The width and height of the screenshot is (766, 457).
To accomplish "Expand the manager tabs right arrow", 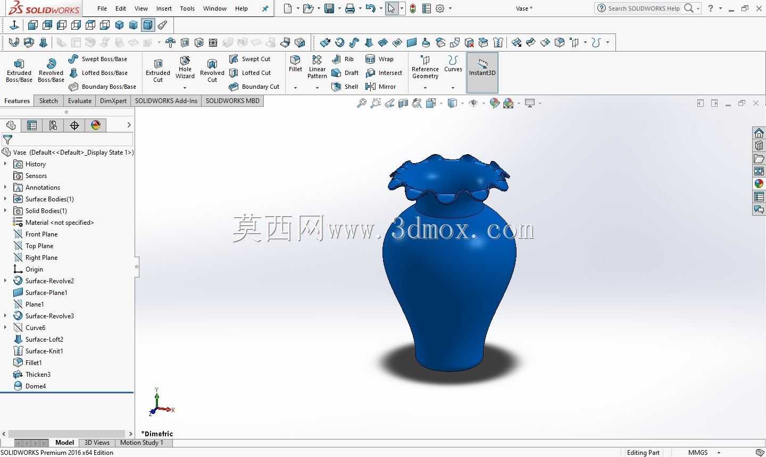I will tap(129, 125).
